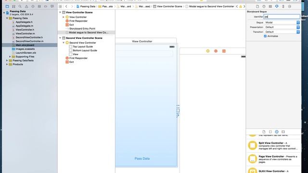Viewport: 308px width, 173px height.
Task: Expand the View Controller outline item
Action: click(64, 17)
